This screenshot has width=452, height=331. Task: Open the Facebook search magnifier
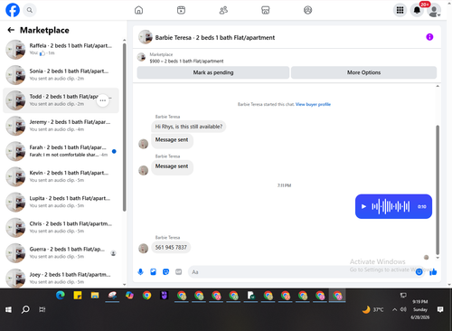point(30,10)
